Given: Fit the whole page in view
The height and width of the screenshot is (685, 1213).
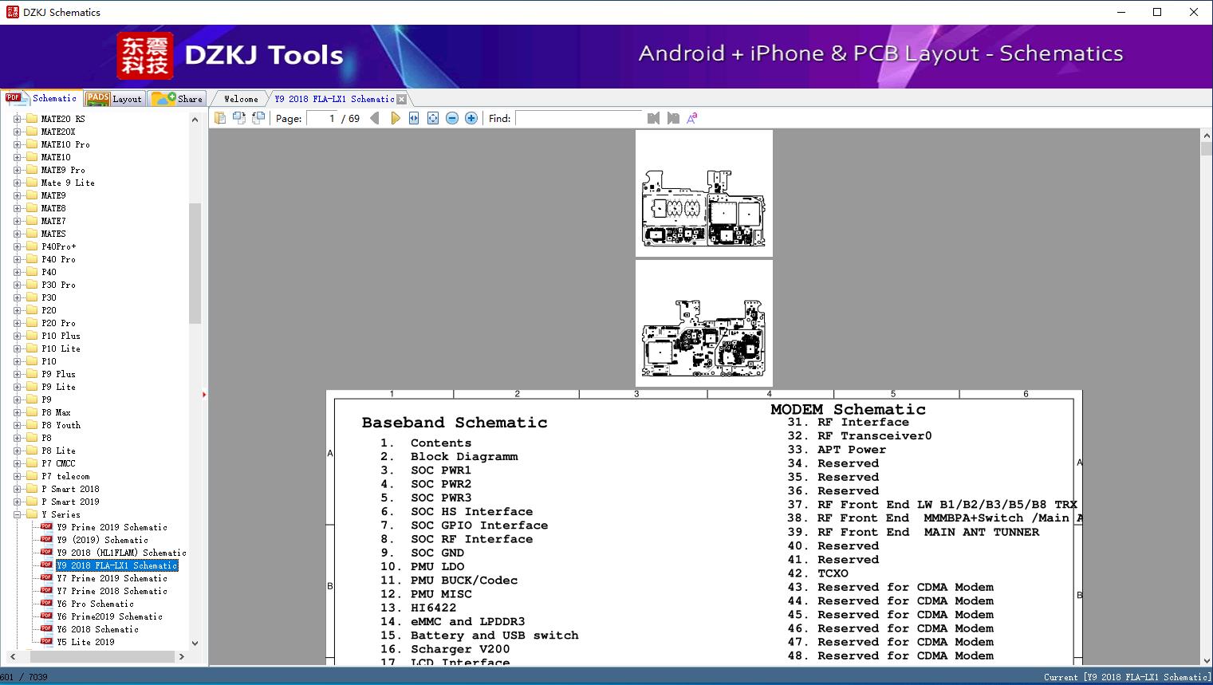Looking at the screenshot, I should (433, 118).
